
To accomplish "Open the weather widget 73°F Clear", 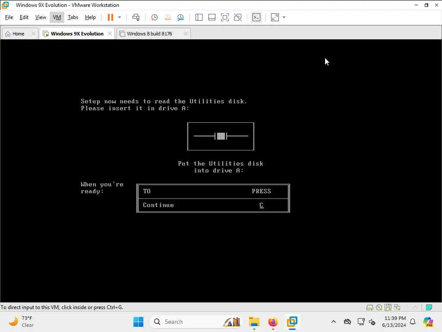I will tap(21, 322).
